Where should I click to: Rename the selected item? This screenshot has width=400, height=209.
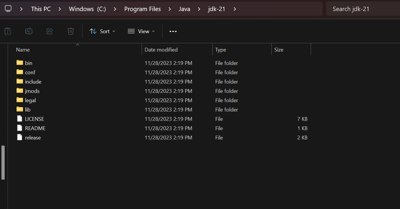pos(29,31)
